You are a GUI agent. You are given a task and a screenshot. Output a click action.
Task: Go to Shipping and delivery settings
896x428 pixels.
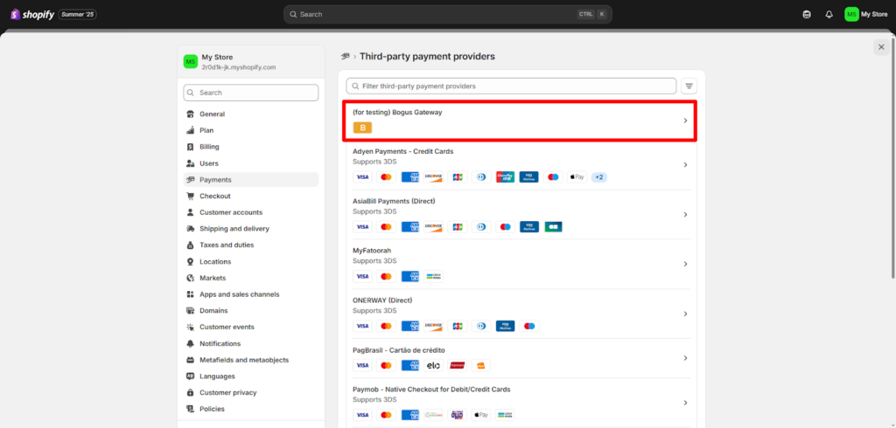click(x=234, y=229)
